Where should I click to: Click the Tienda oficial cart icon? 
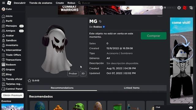point(3,79)
